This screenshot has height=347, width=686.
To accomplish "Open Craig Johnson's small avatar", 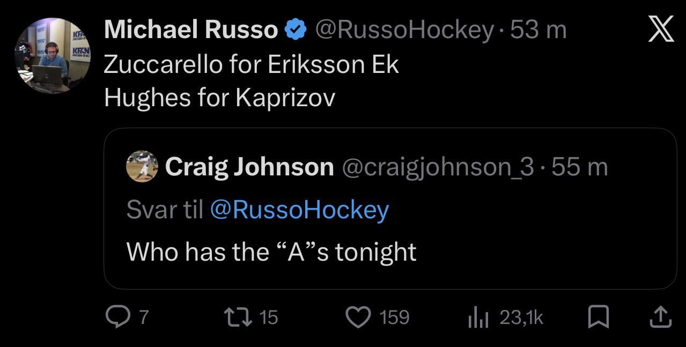I will [142, 166].
